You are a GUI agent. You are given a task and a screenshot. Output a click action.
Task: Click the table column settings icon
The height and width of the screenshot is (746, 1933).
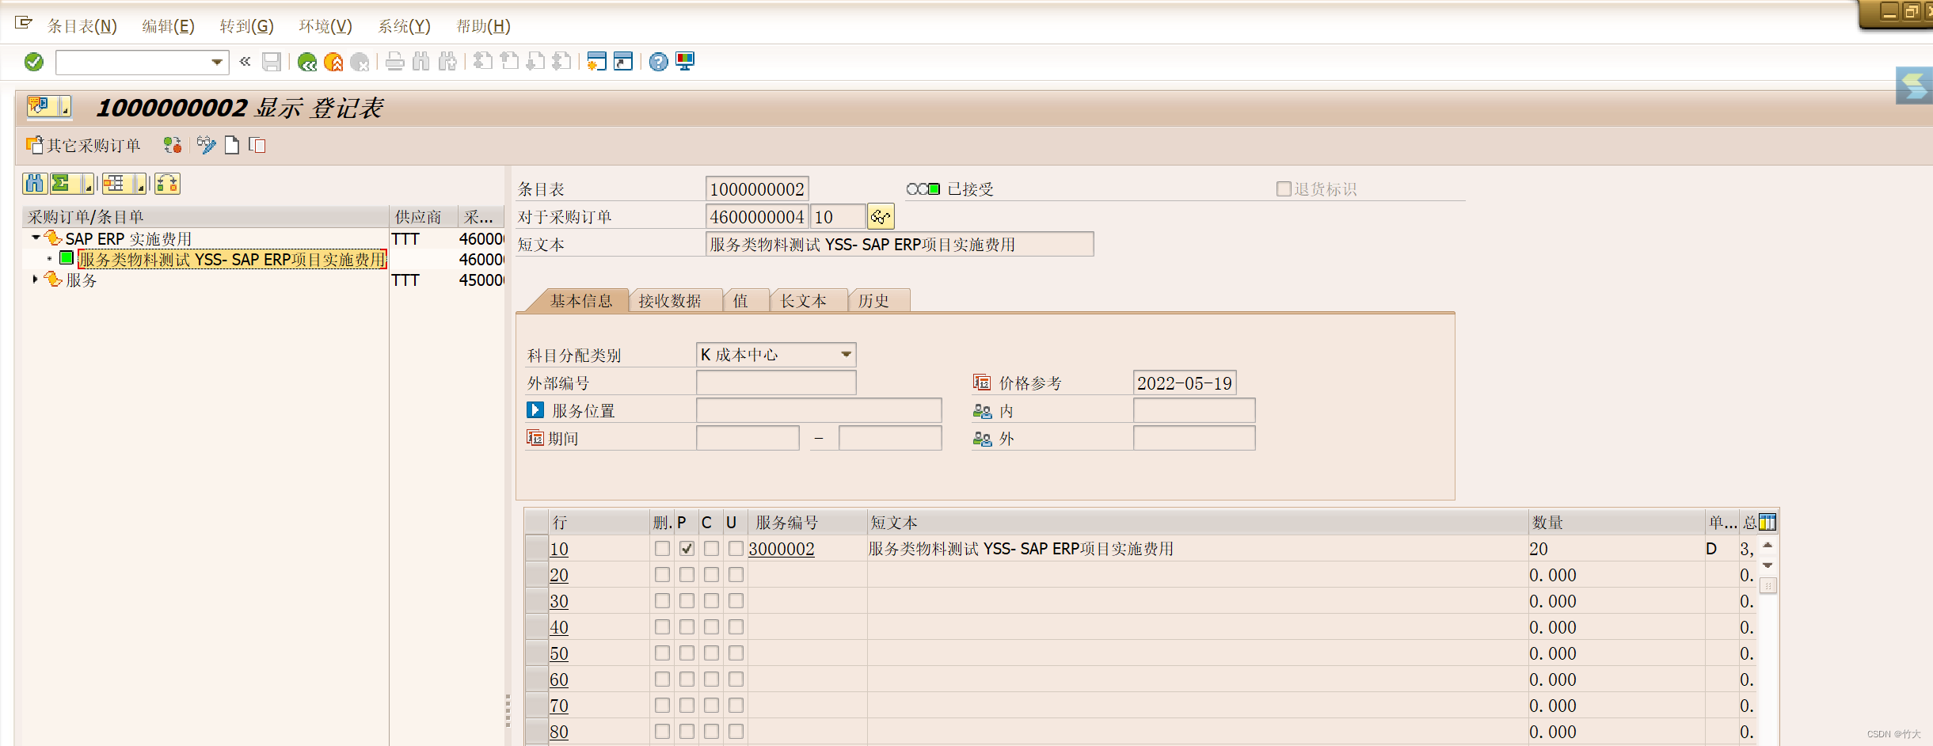click(1767, 523)
